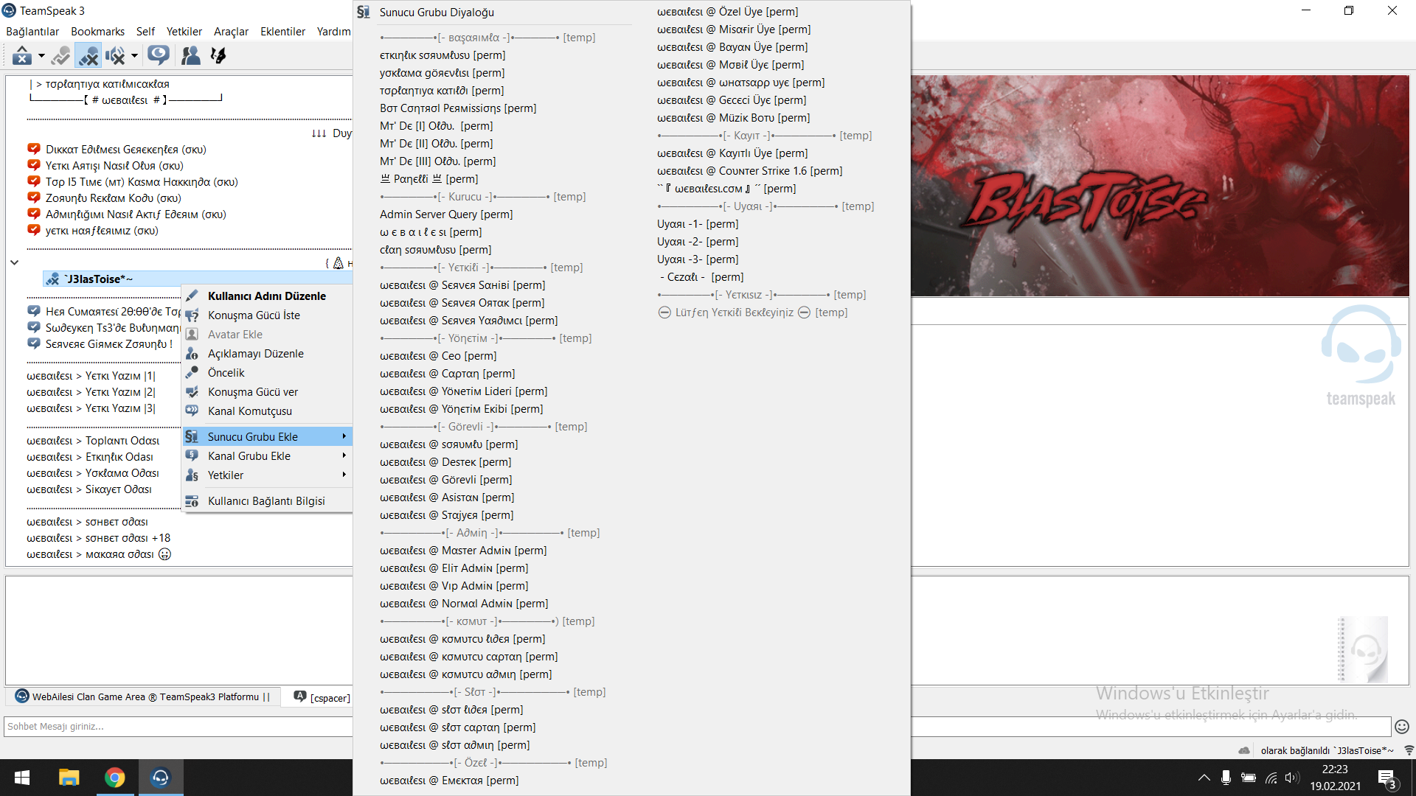The width and height of the screenshot is (1416, 796).
Task: Toggle the mute speakers button
Action: click(x=115, y=55)
